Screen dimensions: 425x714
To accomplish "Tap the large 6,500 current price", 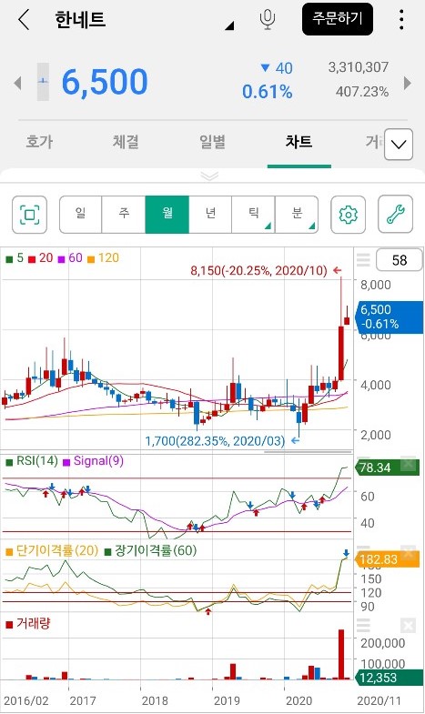I will [x=105, y=83].
